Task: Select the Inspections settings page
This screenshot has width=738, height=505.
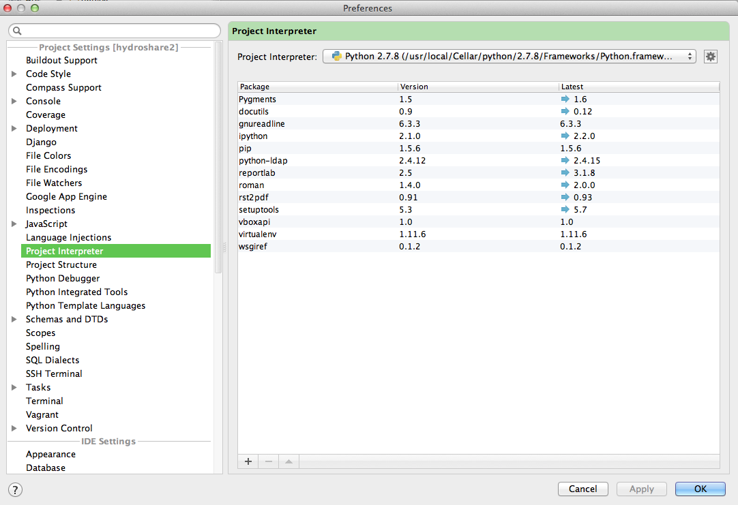Action: click(x=50, y=210)
